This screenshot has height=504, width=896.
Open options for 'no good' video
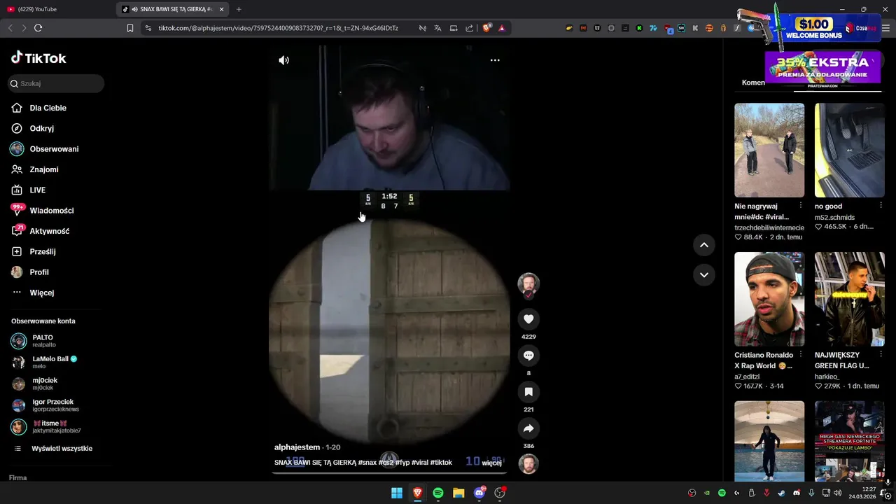[x=881, y=206]
